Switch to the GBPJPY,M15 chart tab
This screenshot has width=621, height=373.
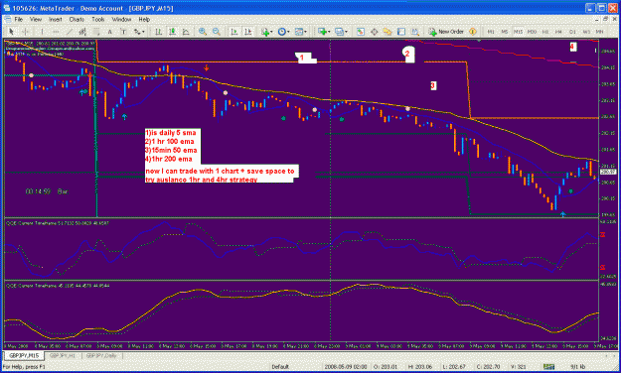(24, 355)
